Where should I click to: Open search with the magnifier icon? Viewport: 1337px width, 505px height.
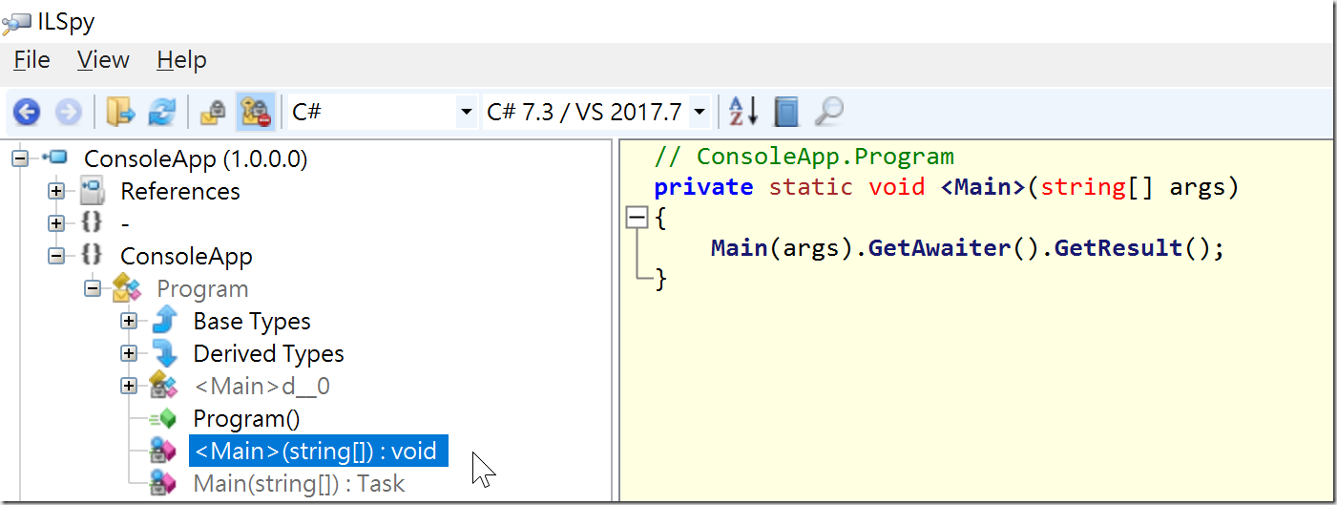pos(828,113)
